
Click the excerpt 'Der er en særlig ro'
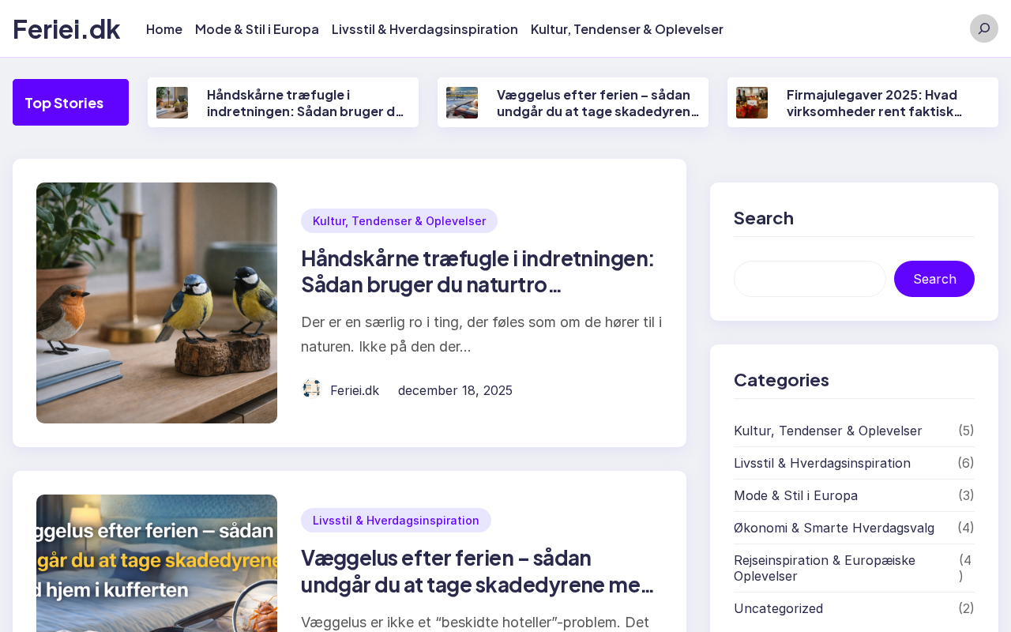click(x=482, y=334)
